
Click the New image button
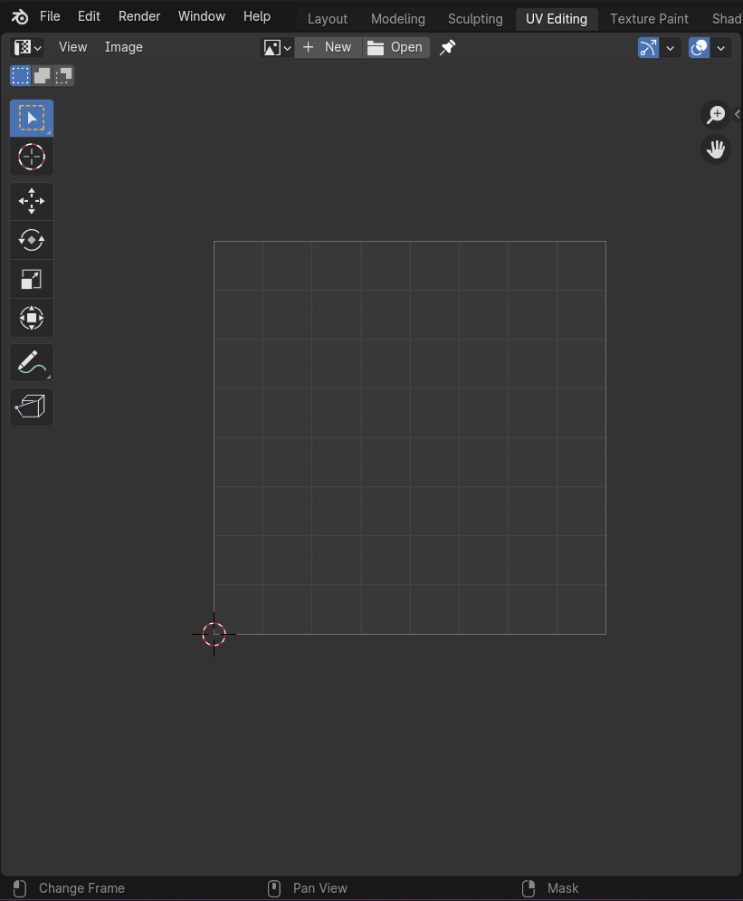[329, 47]
